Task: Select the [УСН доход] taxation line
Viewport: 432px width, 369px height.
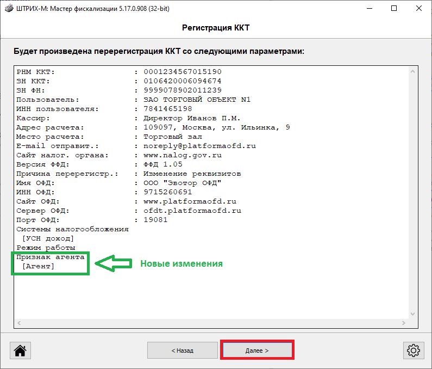Action: click(48, 238)
